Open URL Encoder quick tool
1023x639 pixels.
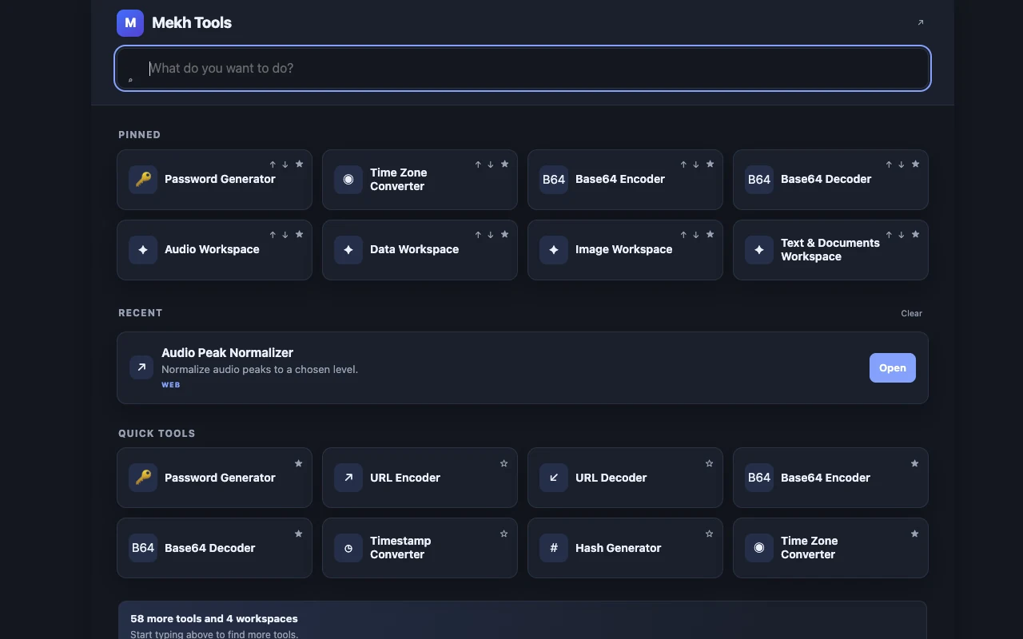pyautogui.click(x=420, y=478)
